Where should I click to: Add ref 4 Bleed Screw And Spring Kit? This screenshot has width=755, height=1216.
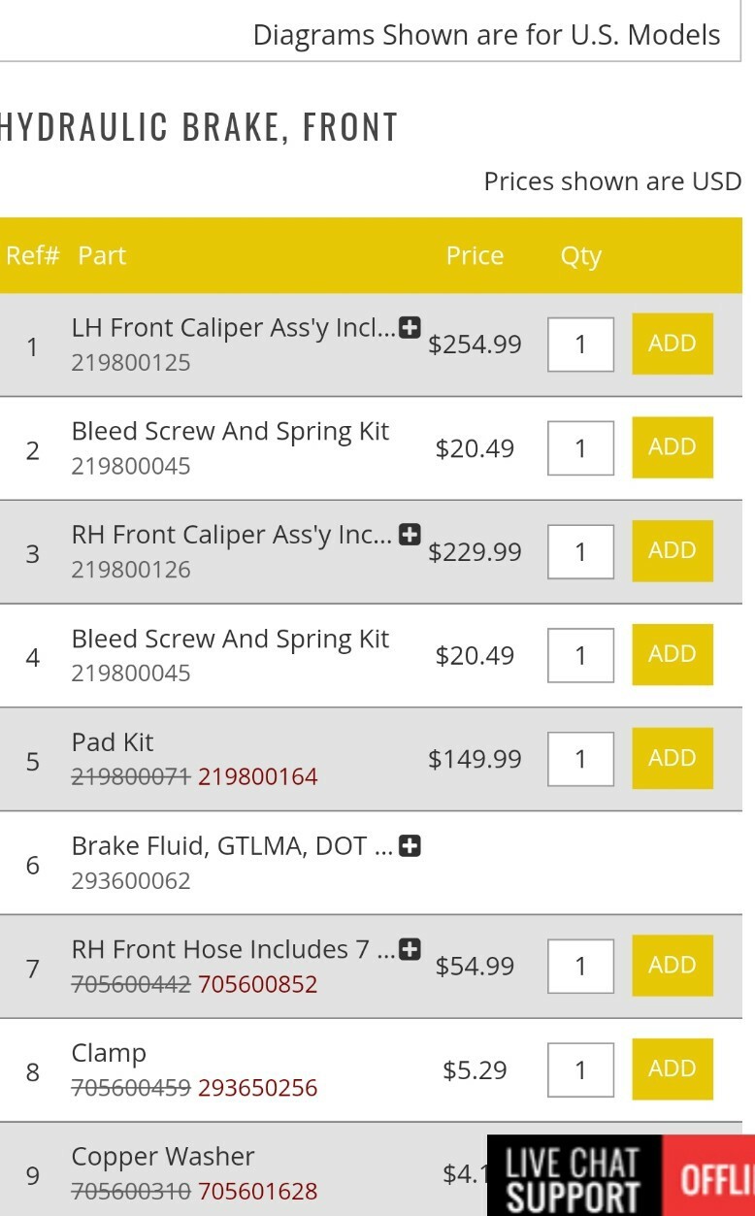pos(672,654)
